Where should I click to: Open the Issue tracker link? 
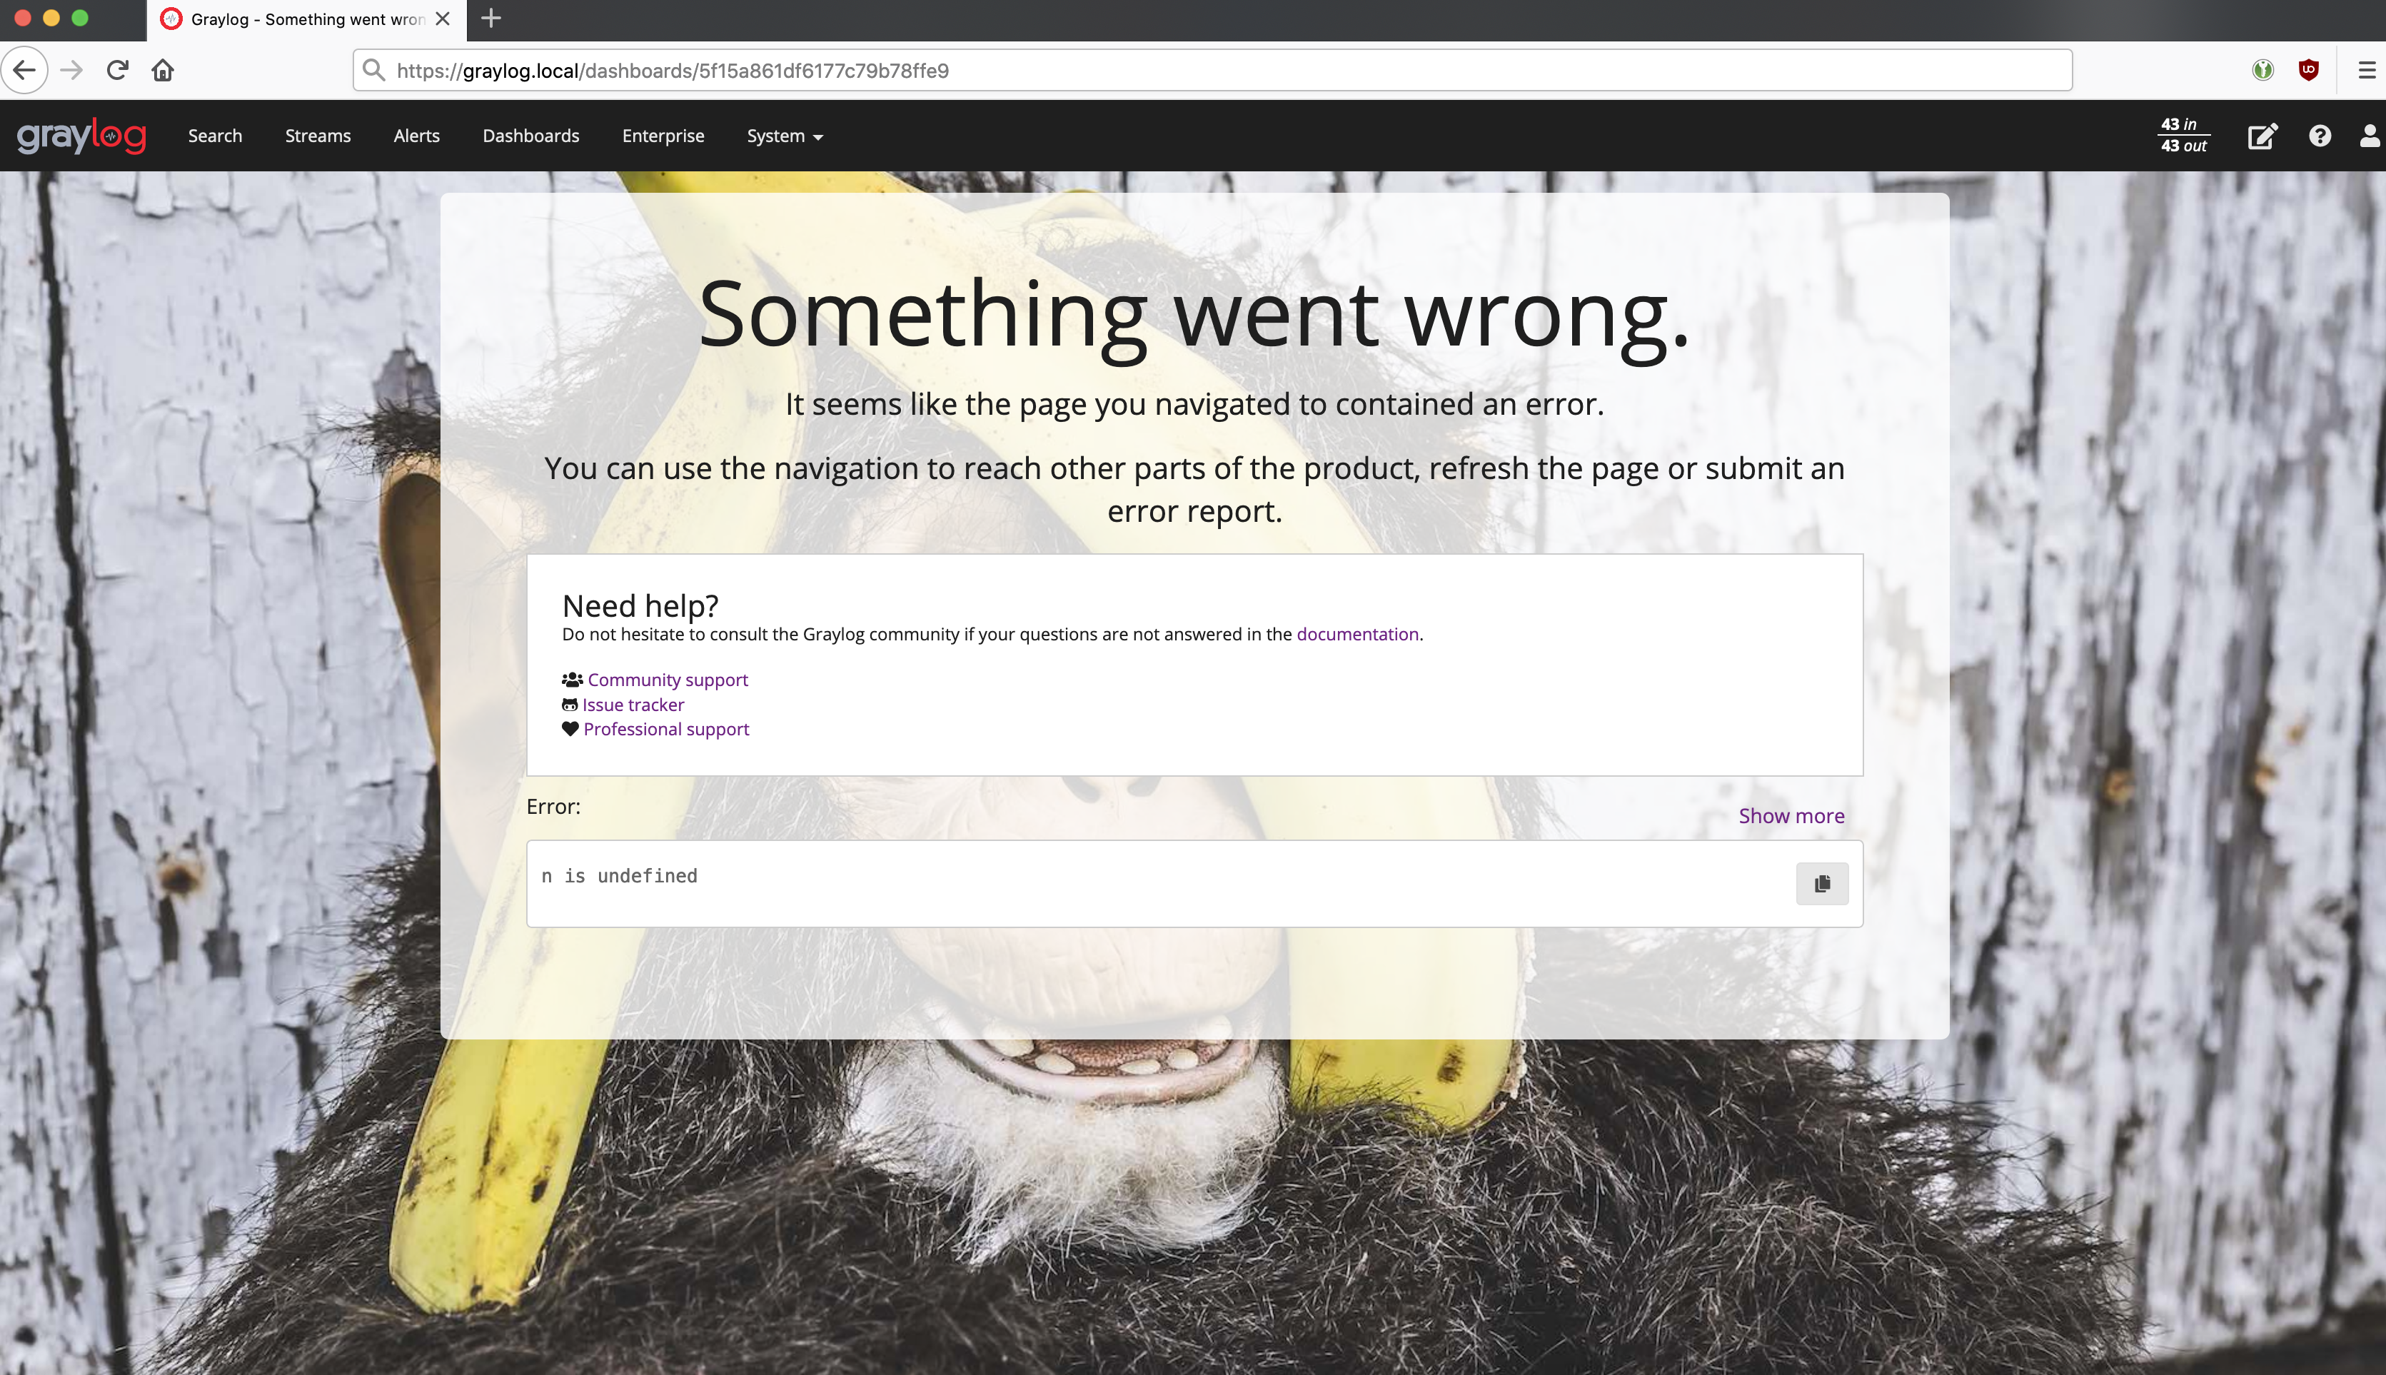coord(633,705)
